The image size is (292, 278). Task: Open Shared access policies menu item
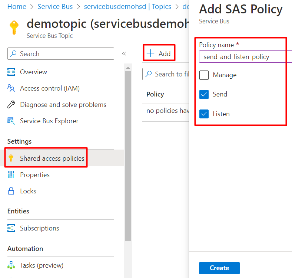(x=52, y=158)
